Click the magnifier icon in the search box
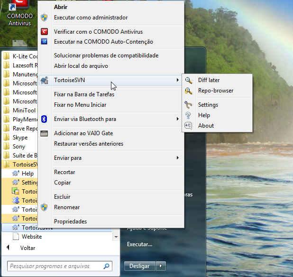Viewport: 293px width, 277px height. (106, 266)
